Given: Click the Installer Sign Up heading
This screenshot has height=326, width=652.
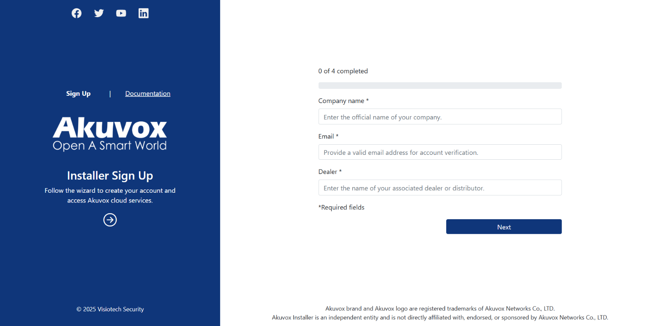Looking at the screenshot, I should [x=110, y=176].
